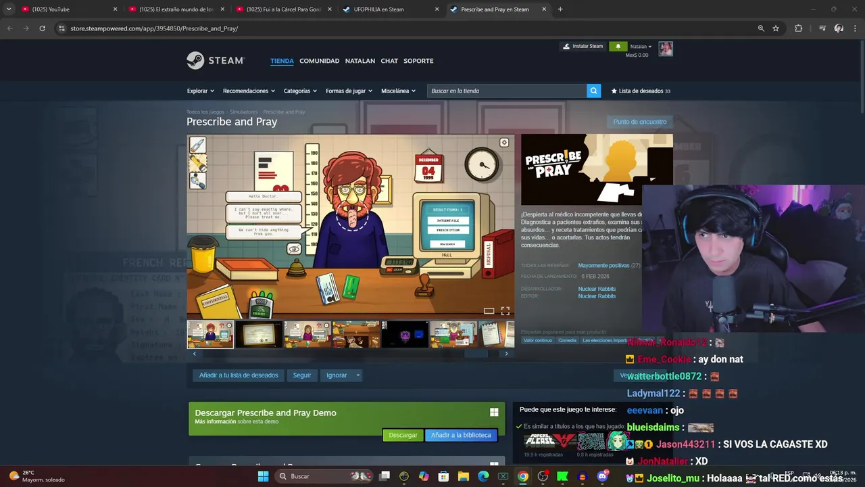The height and width of the screenshot is (487, 865).
Task: Expand the Explorar dropdown
Action: tap(201, 91)
